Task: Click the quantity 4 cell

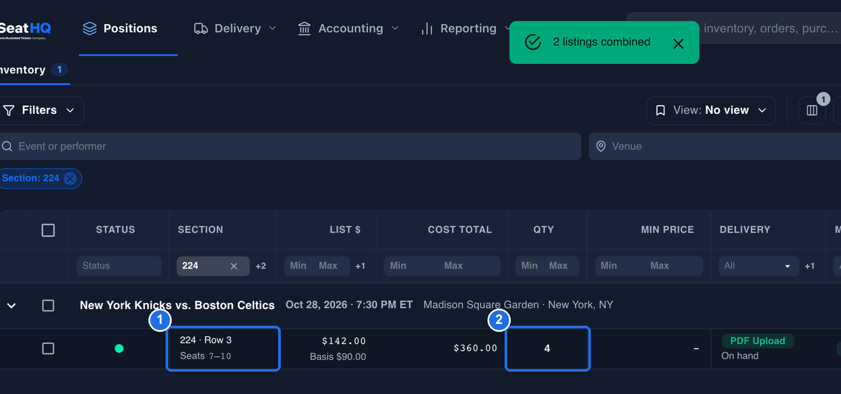Action: [547, 348]
